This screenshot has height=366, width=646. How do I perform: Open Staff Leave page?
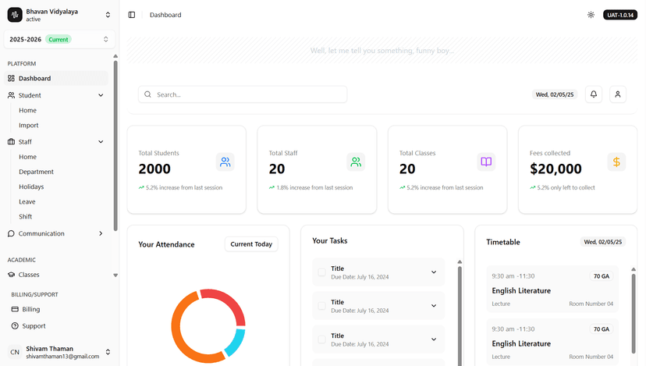27,201
